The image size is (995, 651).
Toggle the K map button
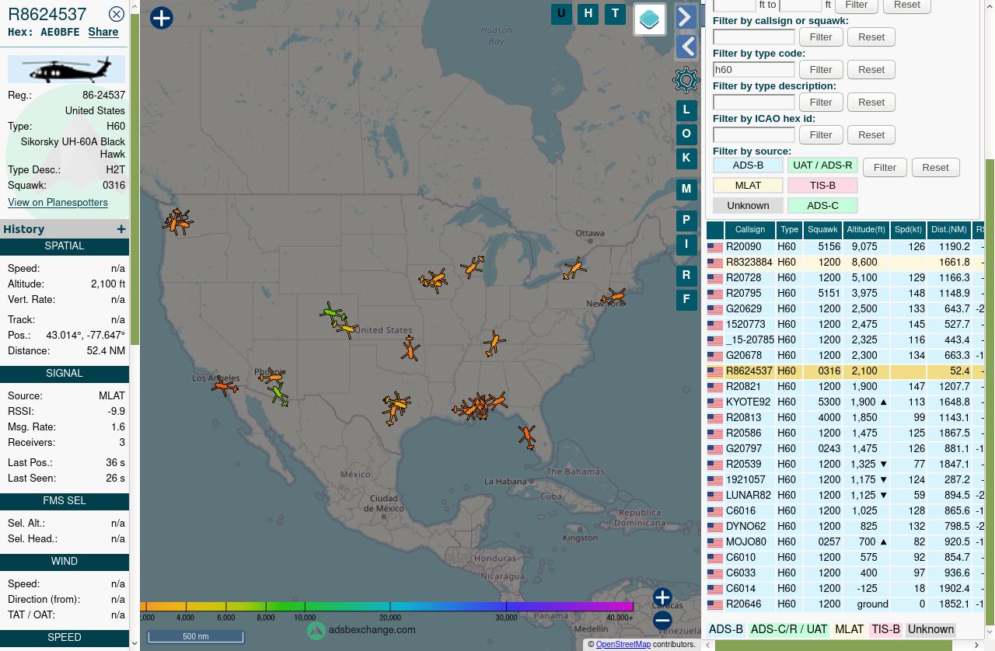686,158
